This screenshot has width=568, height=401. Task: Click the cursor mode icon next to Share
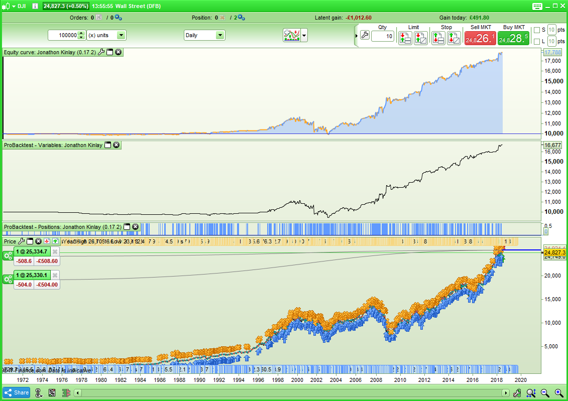coord(39,392)
